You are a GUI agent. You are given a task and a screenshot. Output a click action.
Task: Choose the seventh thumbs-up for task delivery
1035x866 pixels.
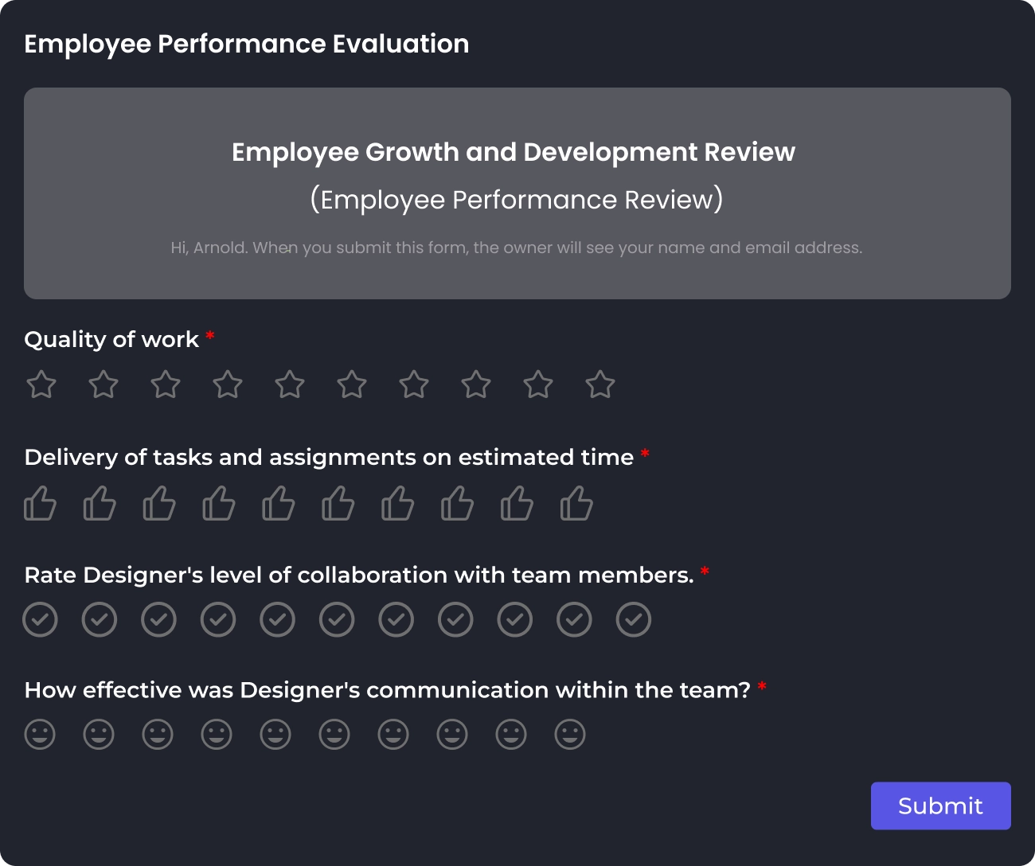coord(398,504)
